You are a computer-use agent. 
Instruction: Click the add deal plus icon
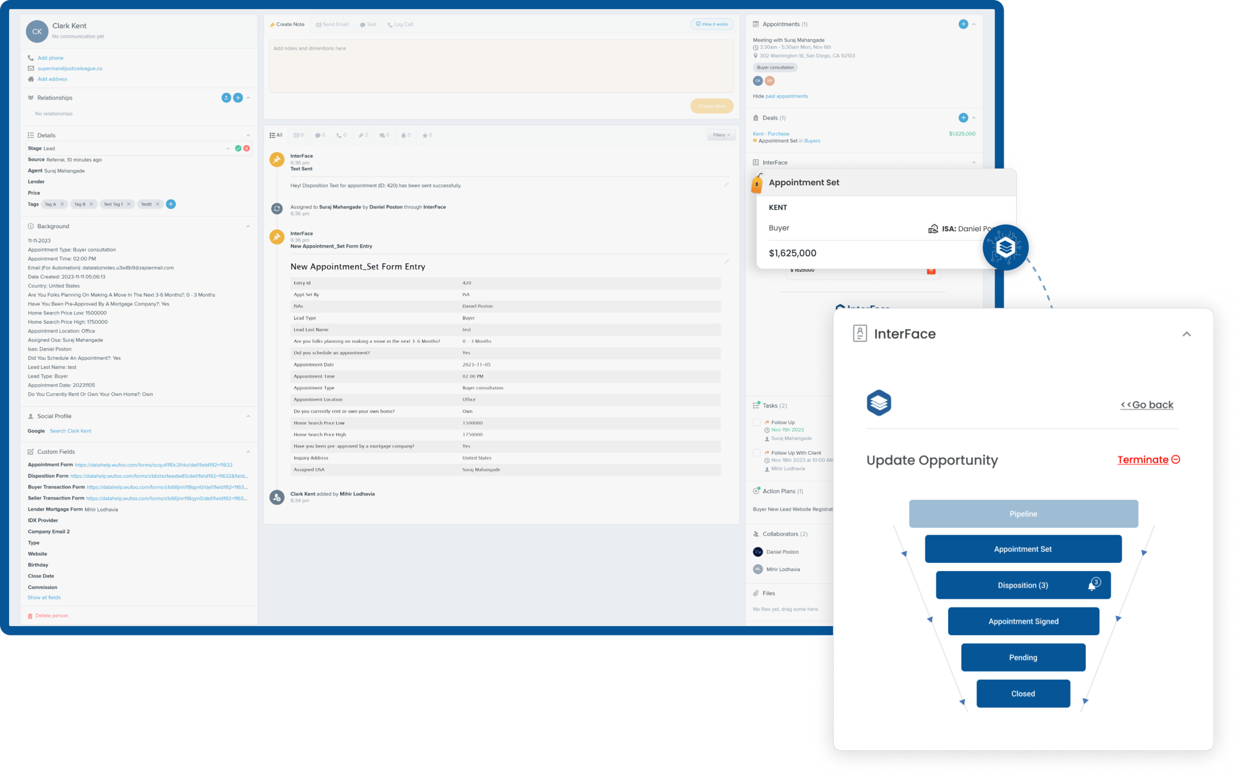pos(963,117)
